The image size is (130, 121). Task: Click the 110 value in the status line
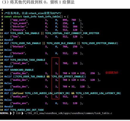pos(18,113)
